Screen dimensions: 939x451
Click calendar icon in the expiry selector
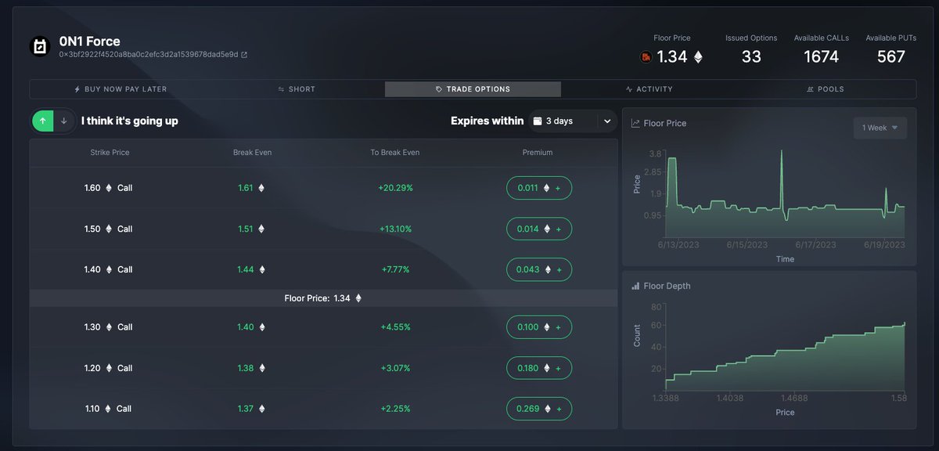coord(538,121)
